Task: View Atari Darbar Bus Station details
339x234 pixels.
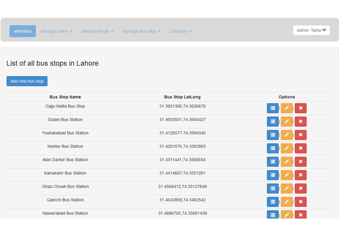Action: pos(273,162)
